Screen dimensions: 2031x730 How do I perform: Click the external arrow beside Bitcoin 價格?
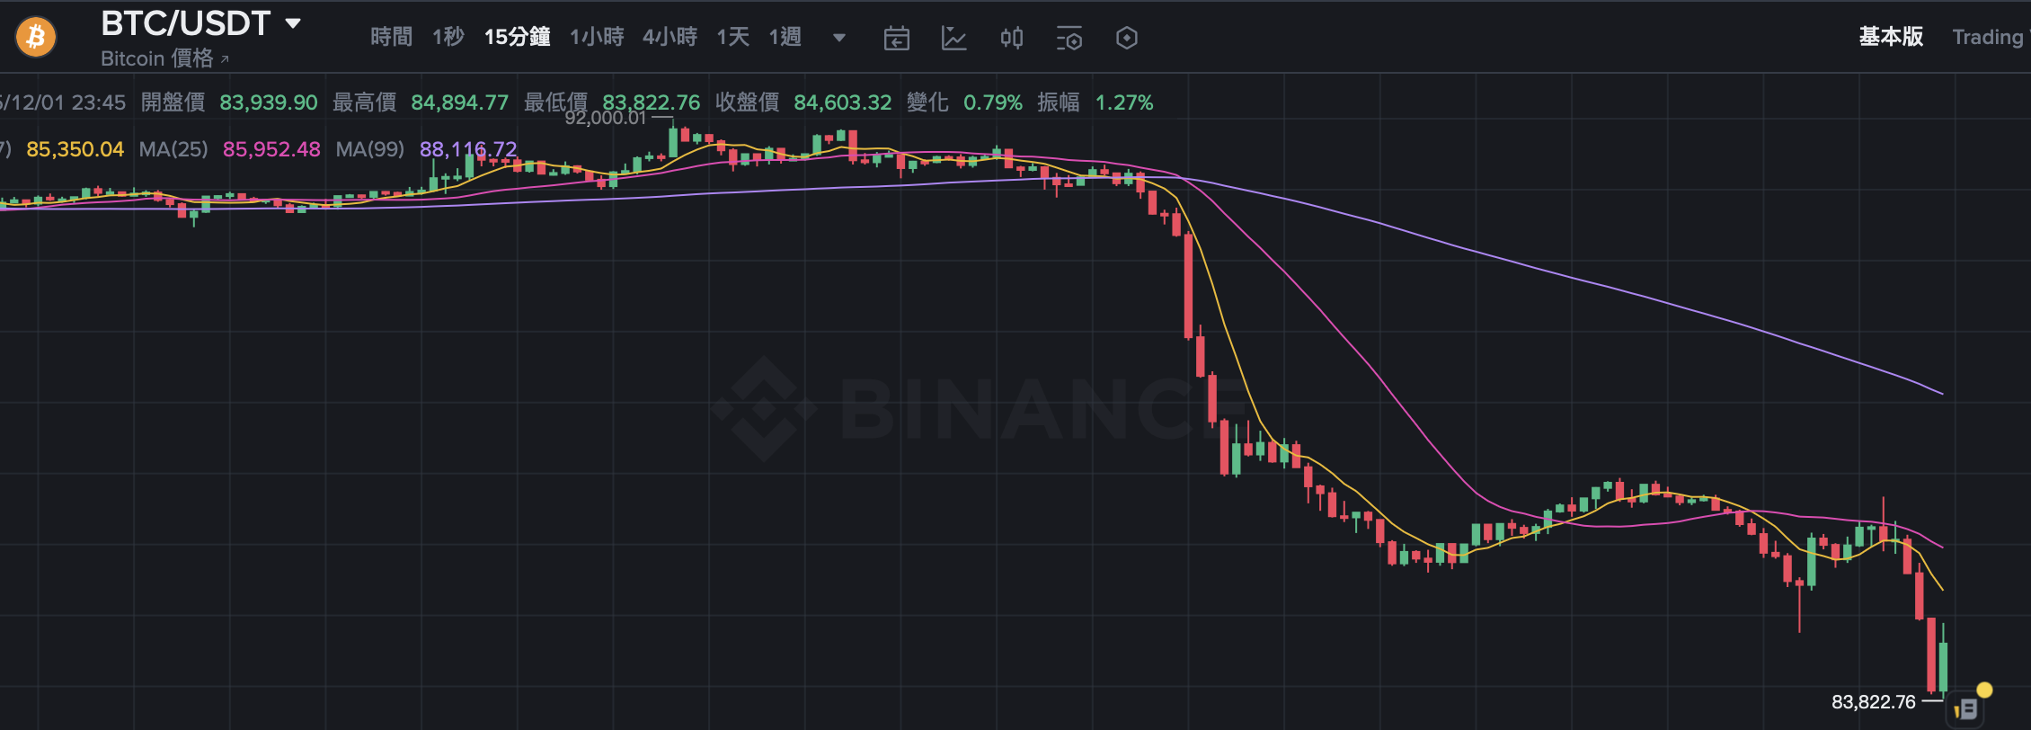tap(225, 59)
